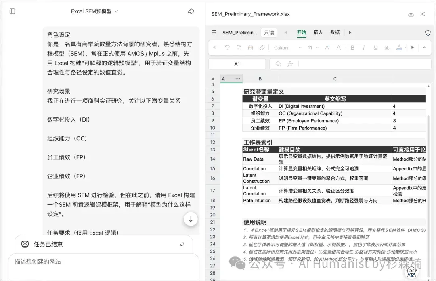Click the 使用说明 heading cell
Screen dimensions: 436x281
pos(255,222)
